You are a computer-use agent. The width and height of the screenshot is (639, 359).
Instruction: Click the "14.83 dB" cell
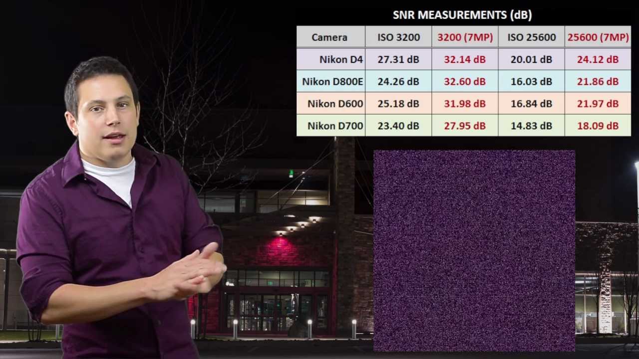pos(531,126)
